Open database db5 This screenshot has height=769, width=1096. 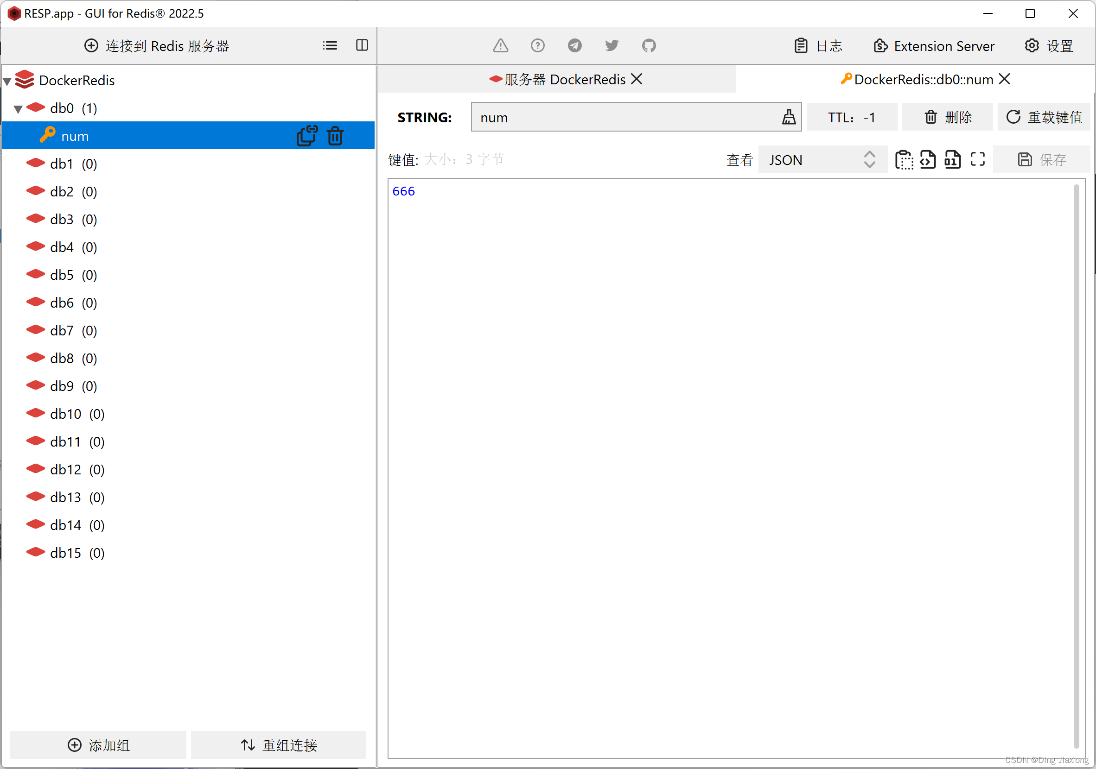tap(74, 275)
